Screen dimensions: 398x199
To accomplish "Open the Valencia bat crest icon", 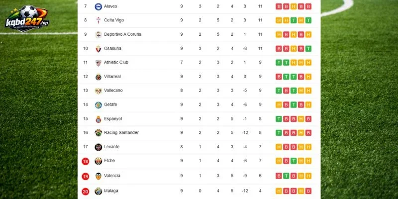I will pos(98,176).
